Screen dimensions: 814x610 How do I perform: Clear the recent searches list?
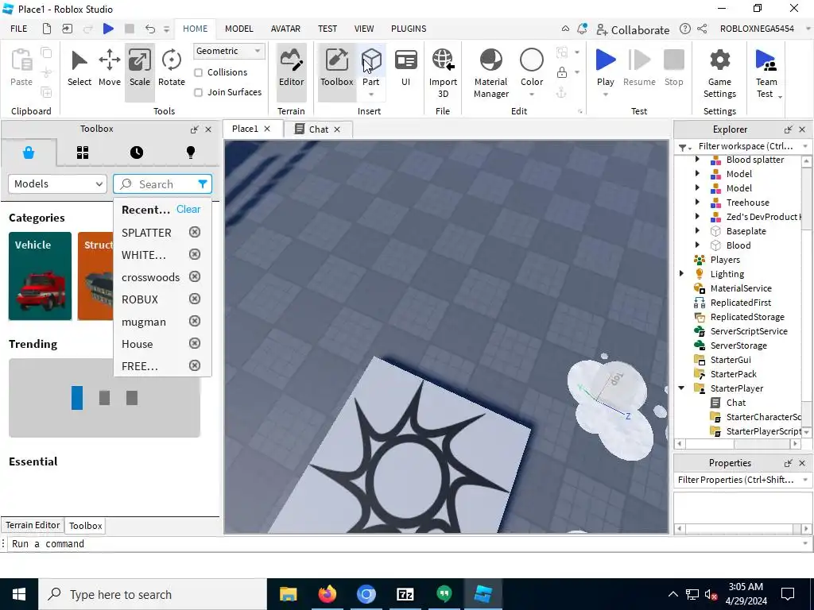tap(188, 209)
